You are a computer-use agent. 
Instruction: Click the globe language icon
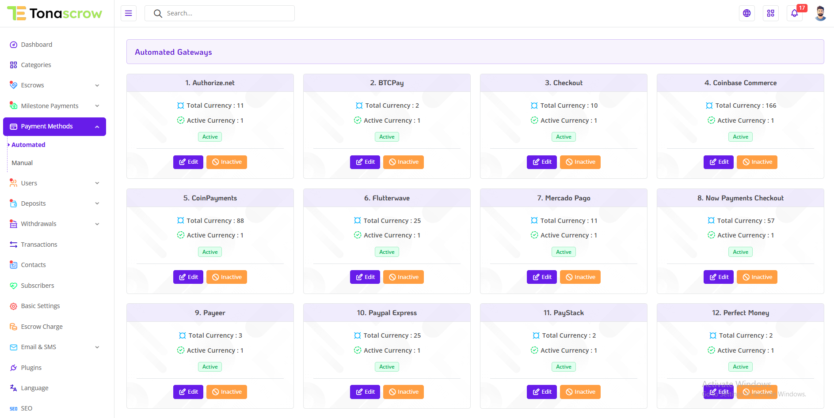[x=746, y=13]
